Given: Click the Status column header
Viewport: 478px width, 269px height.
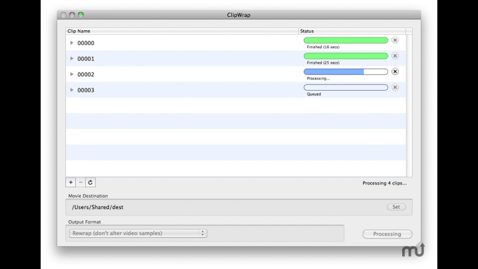Looking at the screenshot, I should (x=352, y=31).
